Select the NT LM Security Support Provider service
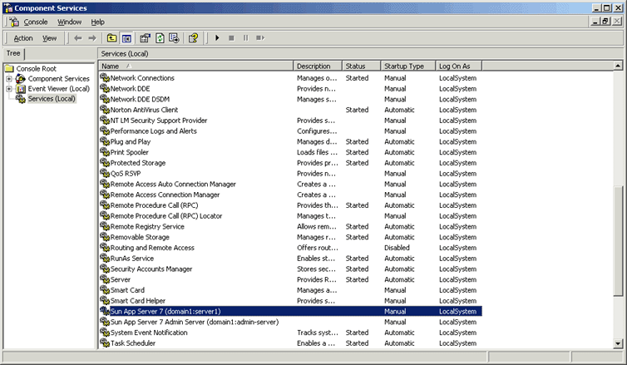This screenshot has height=365, width=627. pyautogui.click(x=159, y=121)
